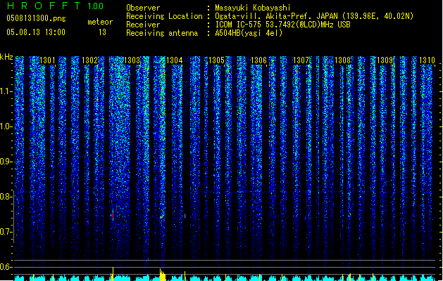This screenshot has width=443, height=281.
Task: Click the HROFFT 1.0.0 title text
Action: (55, 6)
